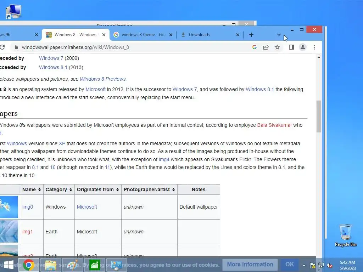Open the Windows Start button
The height and width of the screenshot is (272, 363).
pyautogui.click(x=9, y=265)
